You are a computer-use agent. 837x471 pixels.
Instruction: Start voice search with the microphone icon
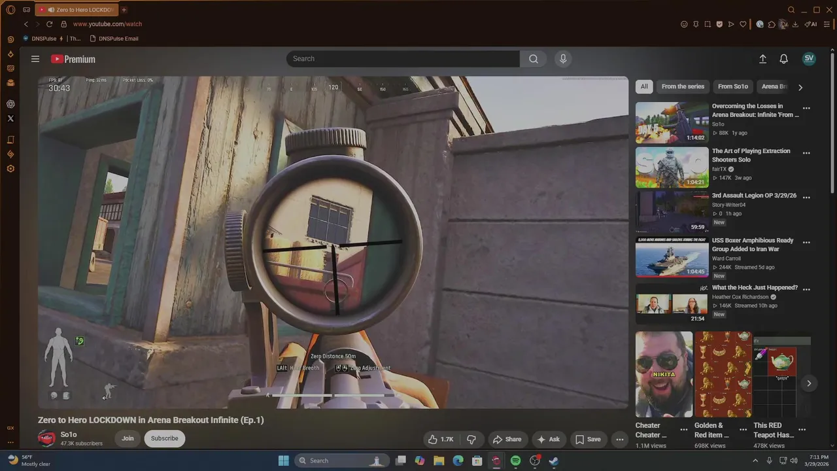point(563,59)
